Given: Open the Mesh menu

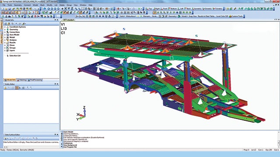Looking at the screenshot, I should tap(42, 5).
